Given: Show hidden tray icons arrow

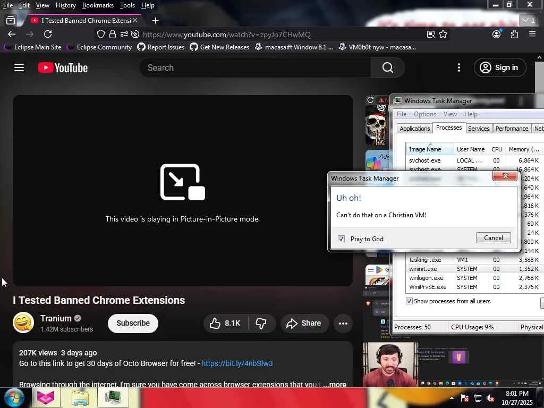Looking at the screenshot, I should coord(452,398).
